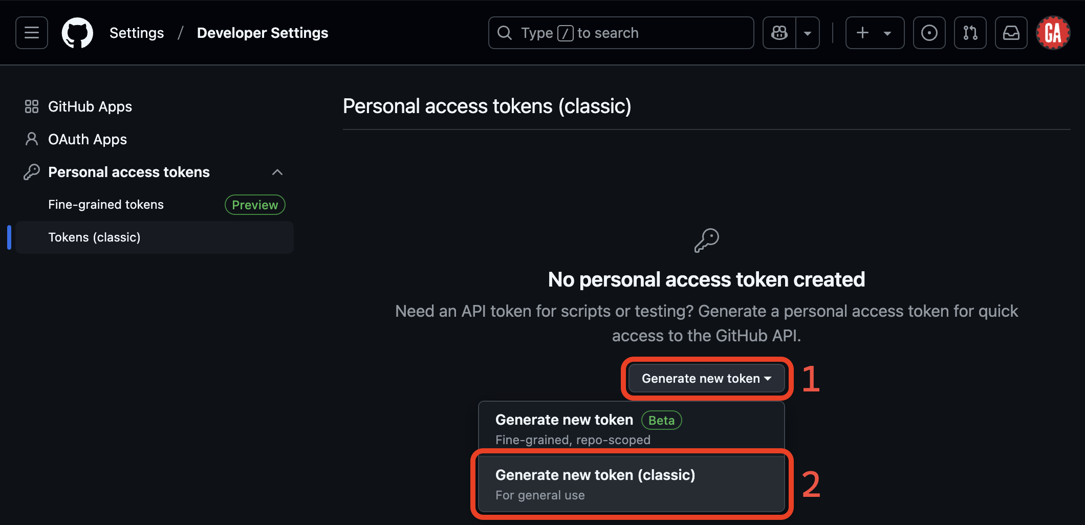Click the GitHub Apps grid icon
Screen dimensions: 1085x525
[x=31, y=106]
